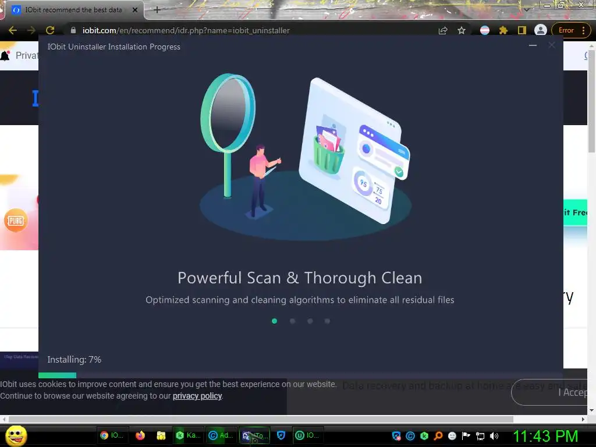Viewport: 596px width, 447px height.
Task: Open the browser profile avatar
Action: [541, 30]
